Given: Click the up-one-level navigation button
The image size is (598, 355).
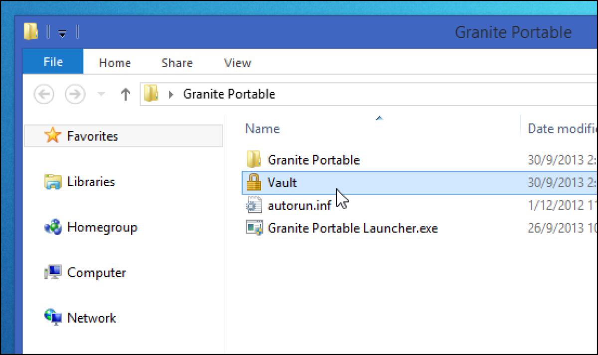Looking at the screenshot, I should [125, 94].
